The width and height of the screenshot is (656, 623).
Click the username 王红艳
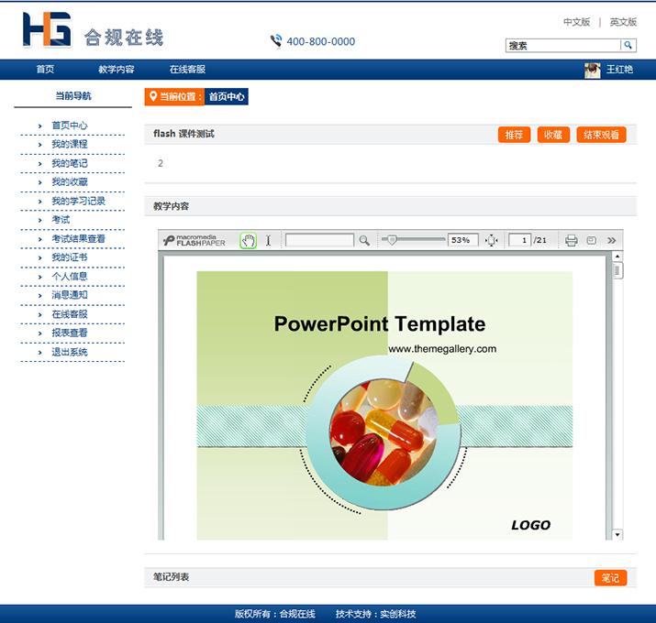(619, 70)
